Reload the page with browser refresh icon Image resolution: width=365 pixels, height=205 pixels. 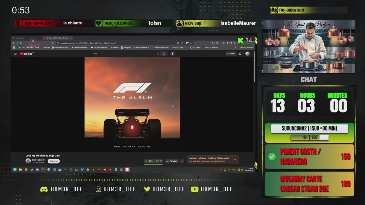[21, 43]
